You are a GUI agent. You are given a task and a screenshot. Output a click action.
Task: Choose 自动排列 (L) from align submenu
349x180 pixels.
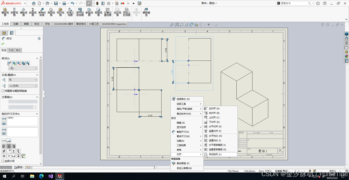pyautogui.click(x=220, y=154)
